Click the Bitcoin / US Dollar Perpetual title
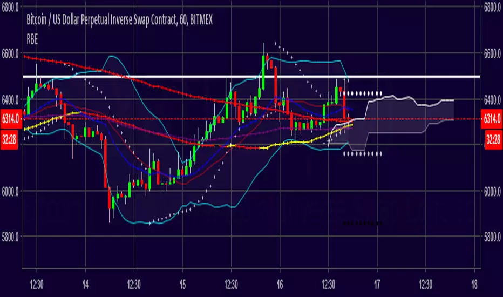The width and height of the screenshot is (503, 297). 119,20
